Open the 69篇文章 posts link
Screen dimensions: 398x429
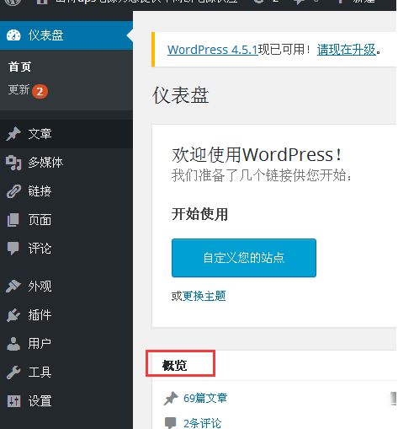pyautogui.click(x=205, y=398)
